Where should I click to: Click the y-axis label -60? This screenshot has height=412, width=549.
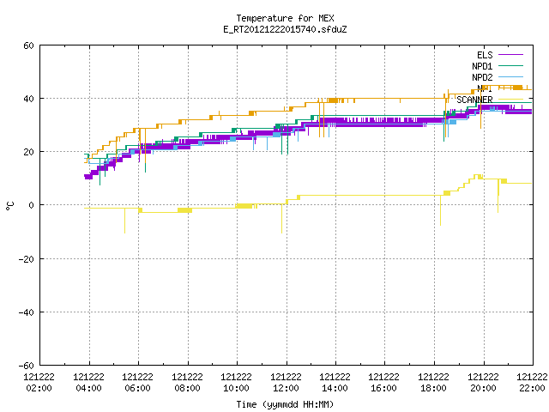point(27,366)
